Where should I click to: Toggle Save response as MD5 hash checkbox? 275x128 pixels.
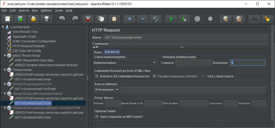click(97, 117)
